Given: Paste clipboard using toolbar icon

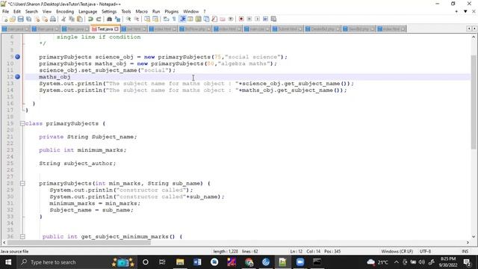Looking at the screenshot, I should (x=80, y=19).
